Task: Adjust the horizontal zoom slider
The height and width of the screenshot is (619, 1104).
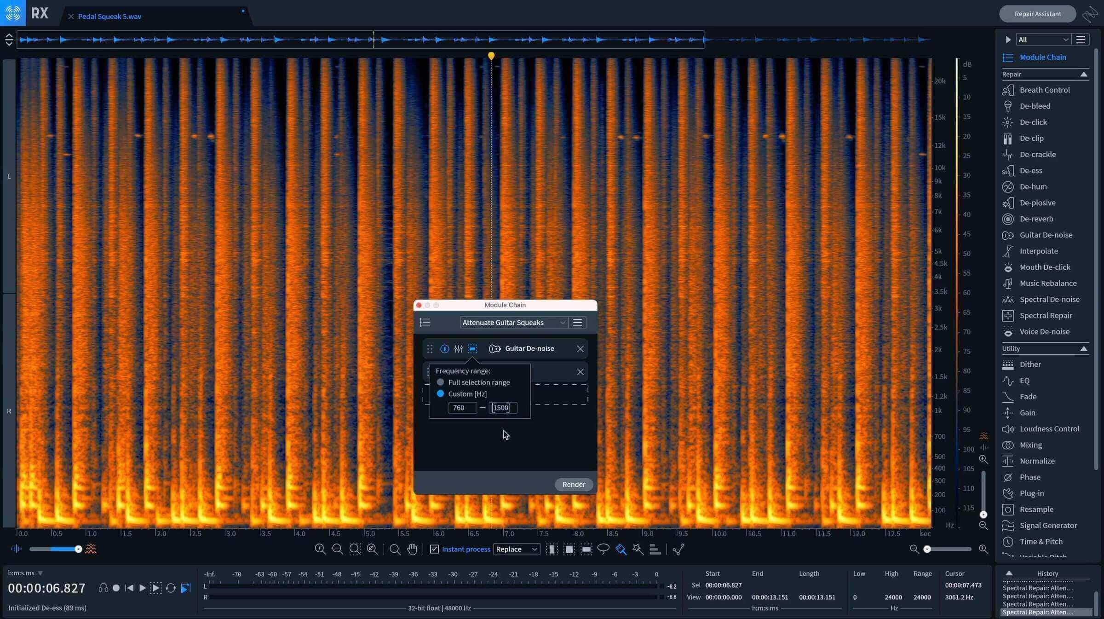Action: click(x=949, y=549)
